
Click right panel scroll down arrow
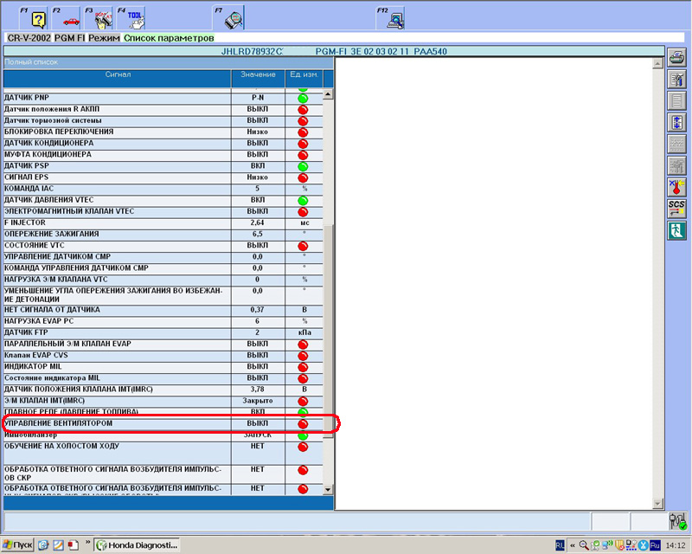pos(657,503)
